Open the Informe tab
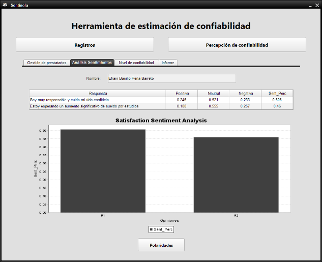 coord(168,63)
